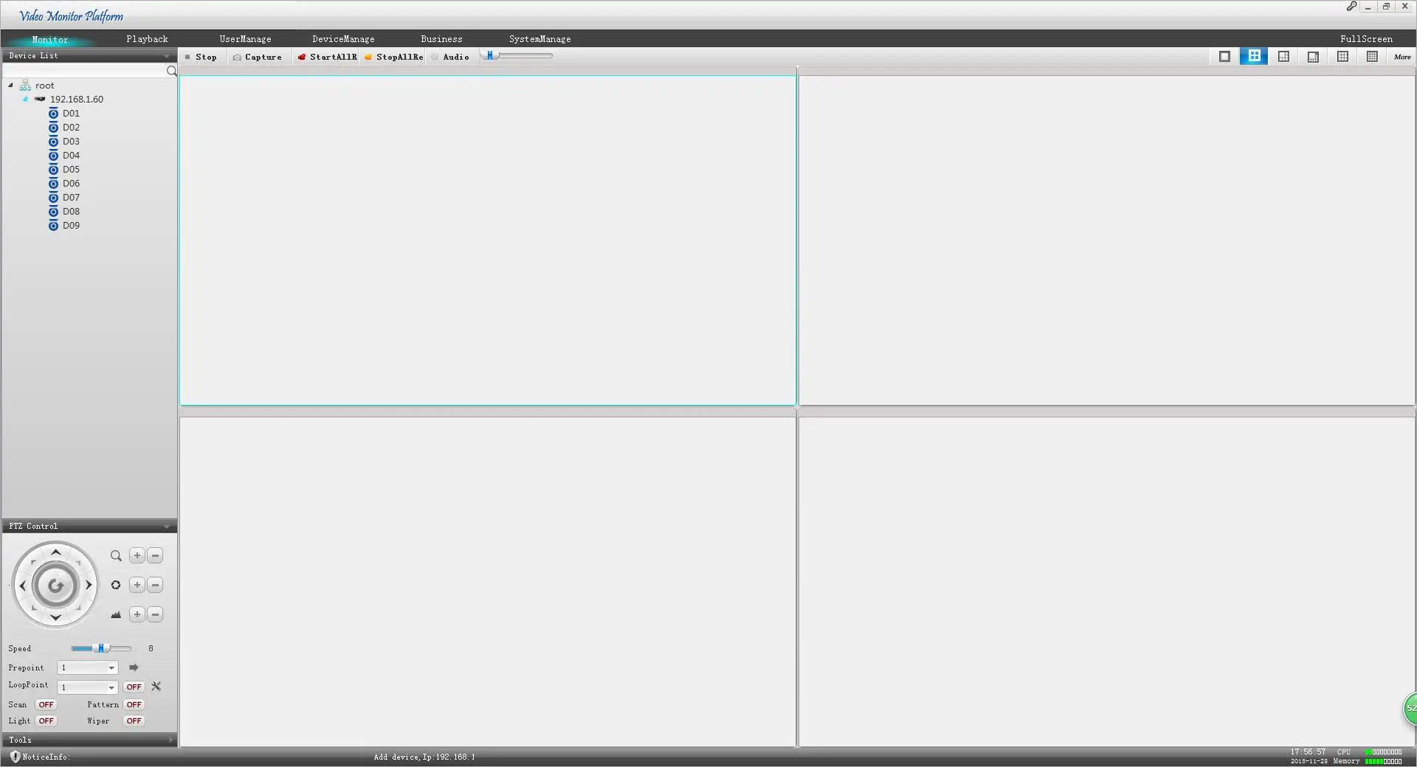This screenshot has height=767, width=1417.
Task: Open the DeviceManage tab
Action: click(x=343, y=39)
